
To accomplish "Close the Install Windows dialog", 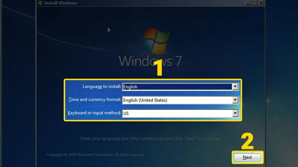I will pyautogui.click(x=261, y=3).
